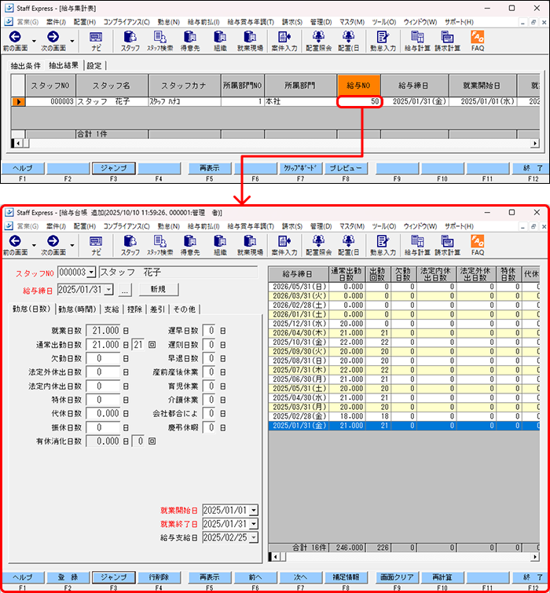Click 行削除 F4 button
This screenshot has height=593, width=550.
point(159,577)
